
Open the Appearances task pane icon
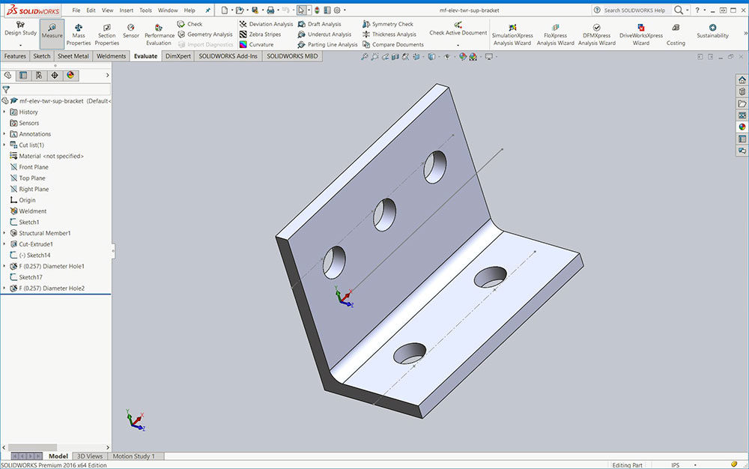point(742,127)
